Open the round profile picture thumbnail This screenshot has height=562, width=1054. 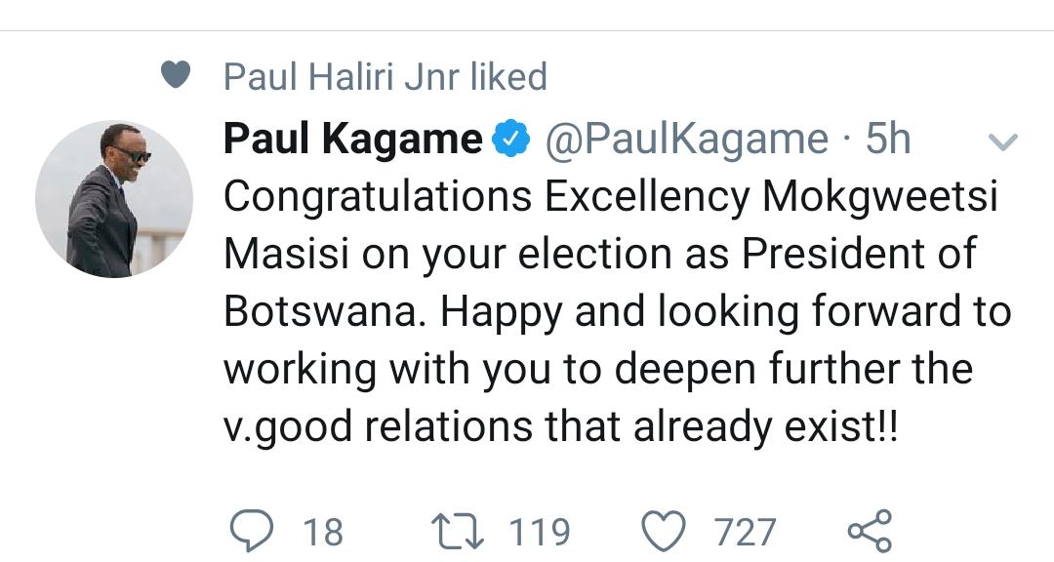[x=114, y=199]
